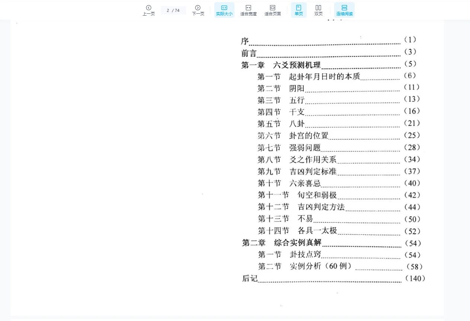Image resolution: width=470 pixels, height=321 pixels.
Task: Click section 第十一节 旬空和弱极
Action: (297, 195)
